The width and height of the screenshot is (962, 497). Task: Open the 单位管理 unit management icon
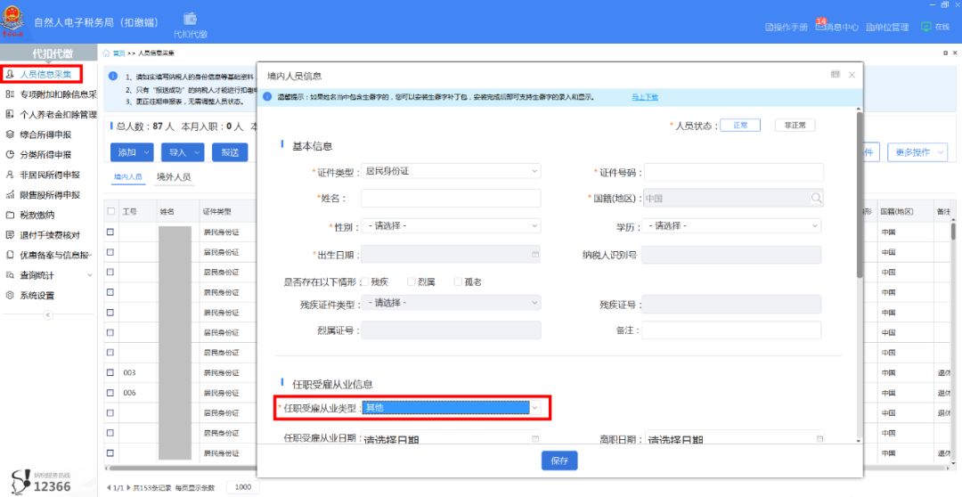[x=869, y=27]
